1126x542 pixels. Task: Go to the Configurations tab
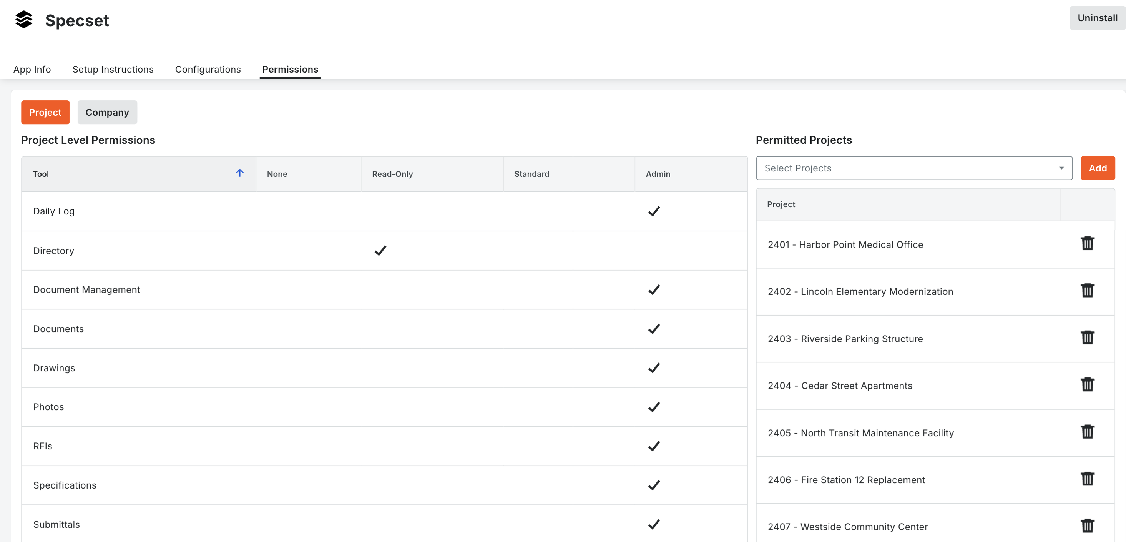208,70
